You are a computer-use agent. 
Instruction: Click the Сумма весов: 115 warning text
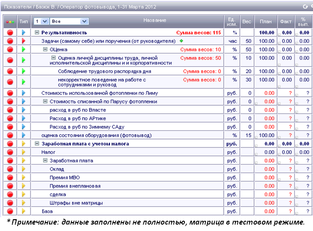coord(199,32)
